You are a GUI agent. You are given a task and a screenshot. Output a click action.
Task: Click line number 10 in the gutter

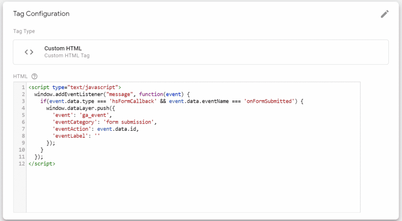22,150
